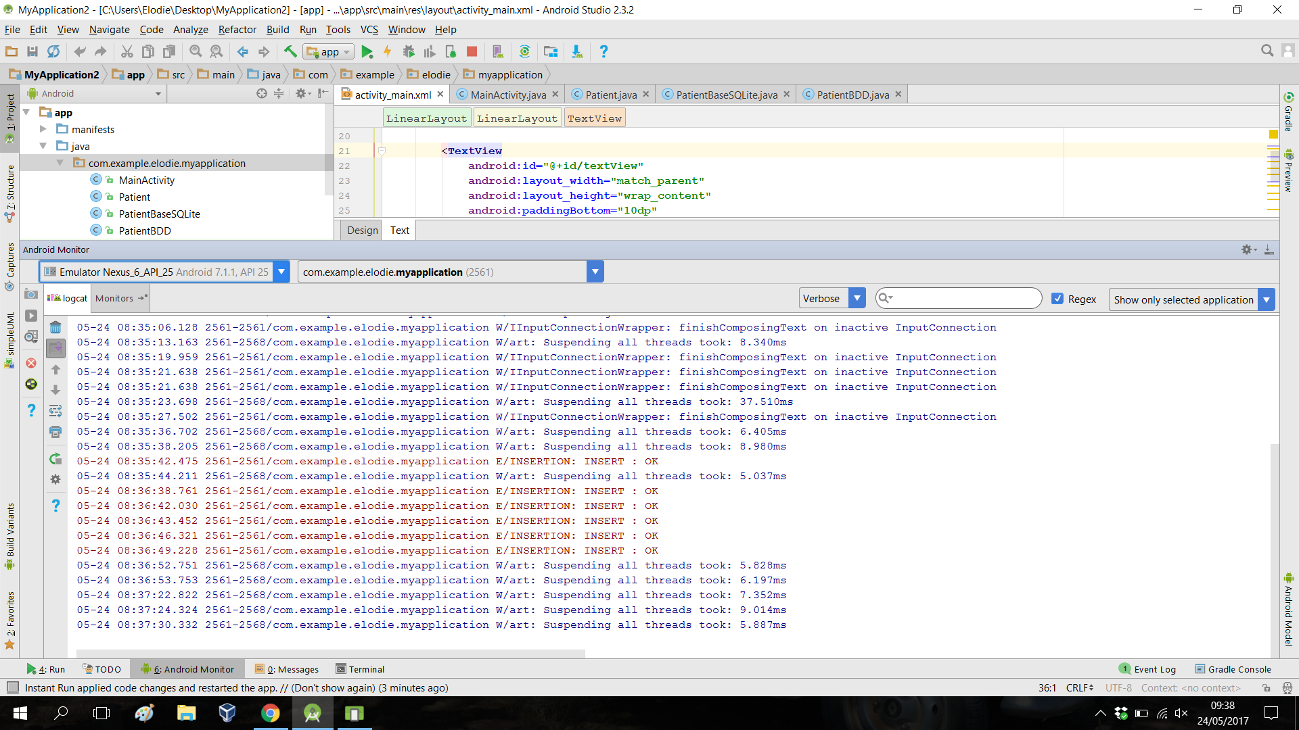Toggle soft wraps in logcat
Viewport: 1299px width, 730px height.
point(55,411)
